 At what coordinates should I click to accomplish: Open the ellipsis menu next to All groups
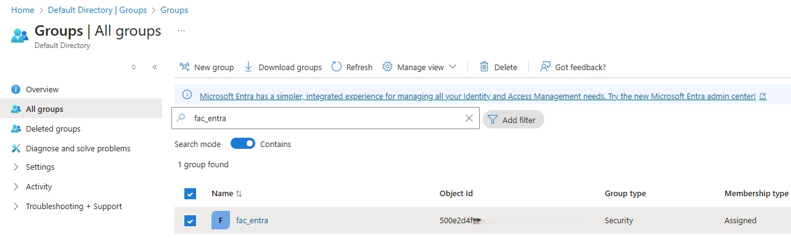coord(181,30)
